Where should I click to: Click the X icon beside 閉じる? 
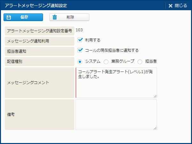170,6
